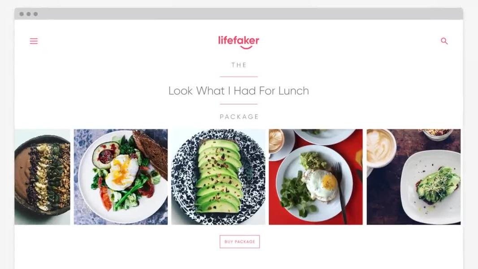Go home via the lifefaker logo

coord(239,42)
